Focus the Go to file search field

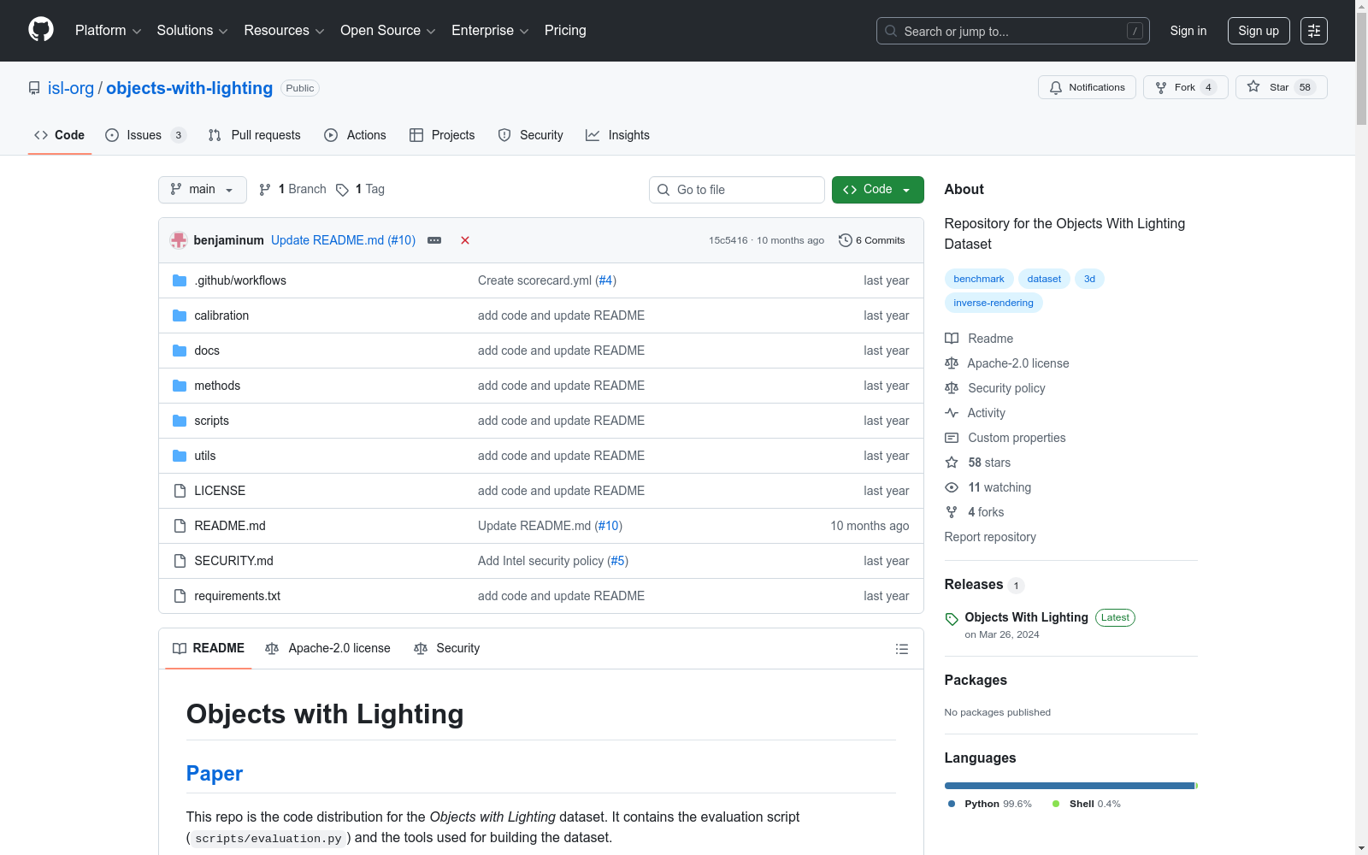(x=737, y=190)
